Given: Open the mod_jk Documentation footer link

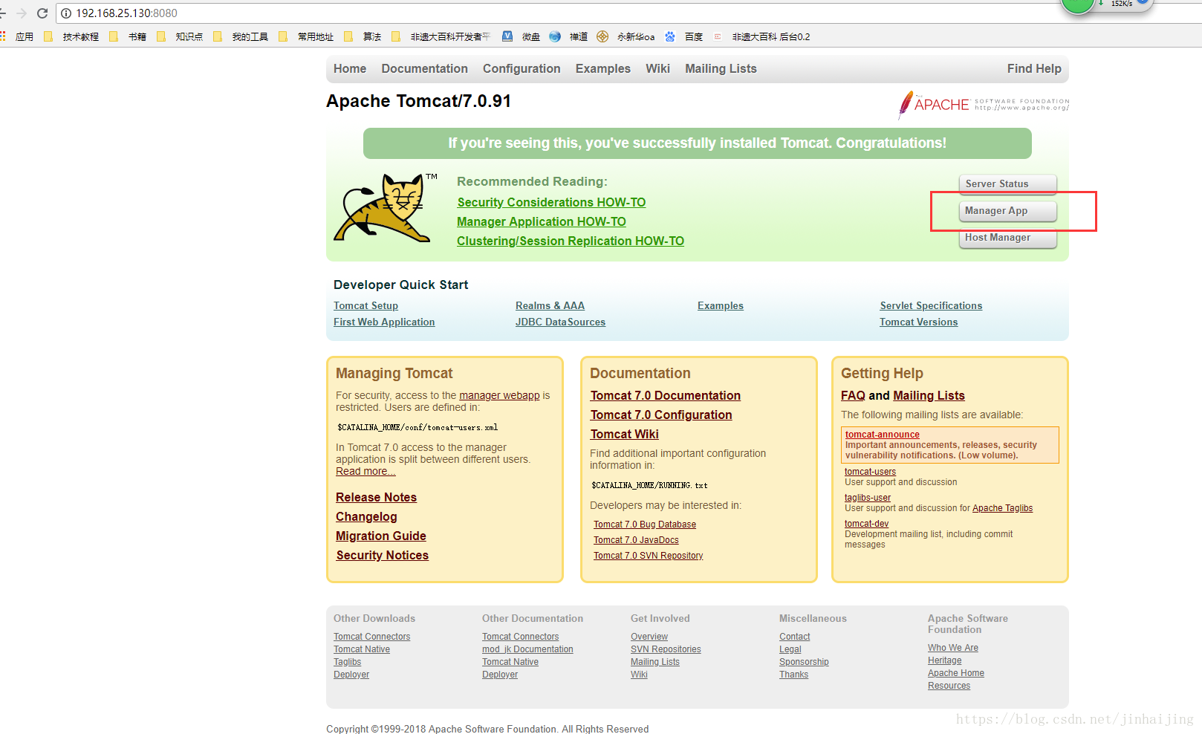Looking at the screenshot, I should point(527,649).
